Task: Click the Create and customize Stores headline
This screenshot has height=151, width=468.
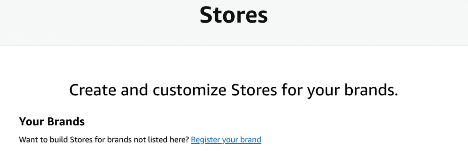Action: tap(234, 90)
